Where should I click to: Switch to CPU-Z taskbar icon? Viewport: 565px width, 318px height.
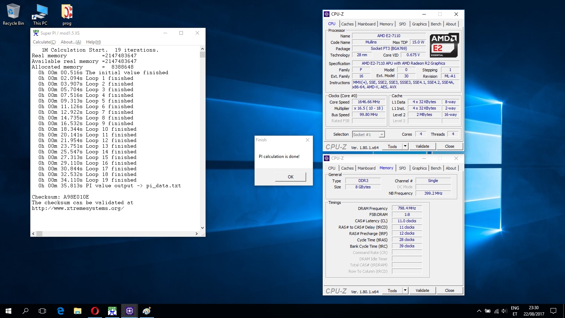[x=129, y=311]
